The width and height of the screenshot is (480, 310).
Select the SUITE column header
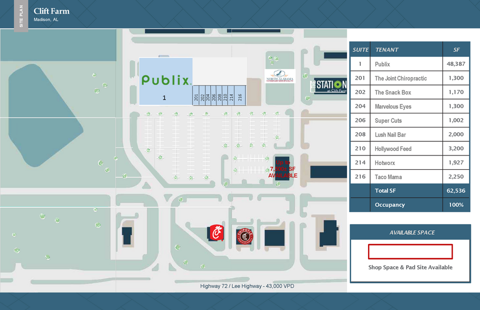[x=360, y=50]
